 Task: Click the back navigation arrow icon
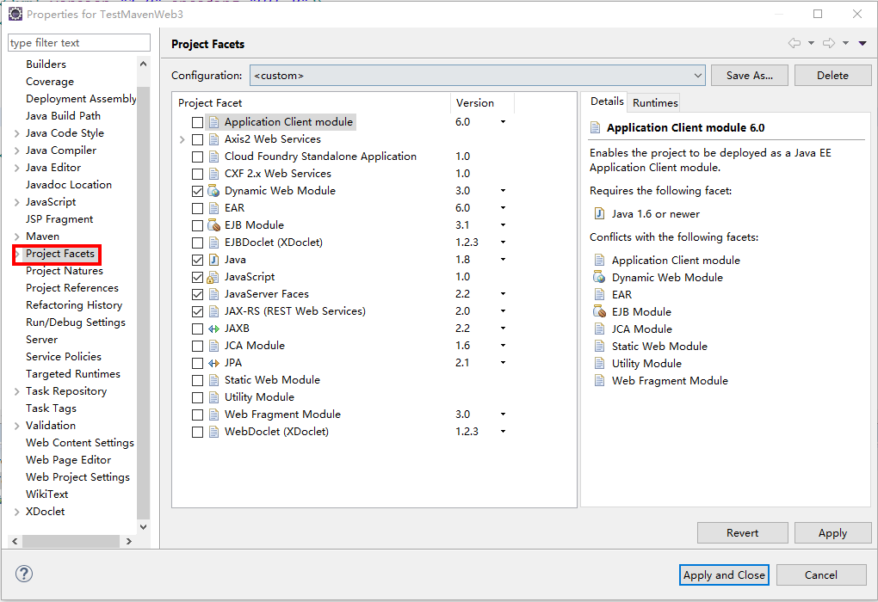[x=794, y=43]
